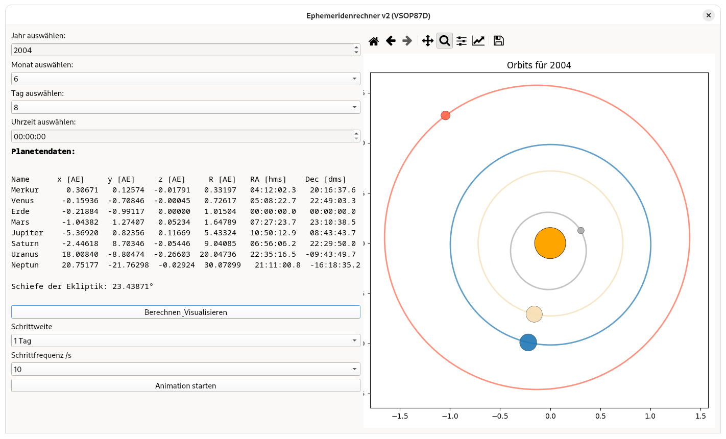Select the Mars row name
The width and height of the screenshot is (726, 439).
coord(20,222)
